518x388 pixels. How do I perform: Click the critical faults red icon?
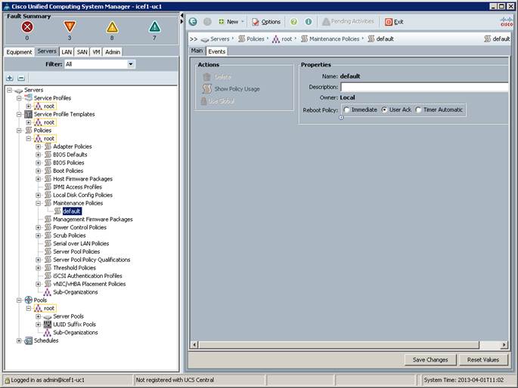point(27,26)
